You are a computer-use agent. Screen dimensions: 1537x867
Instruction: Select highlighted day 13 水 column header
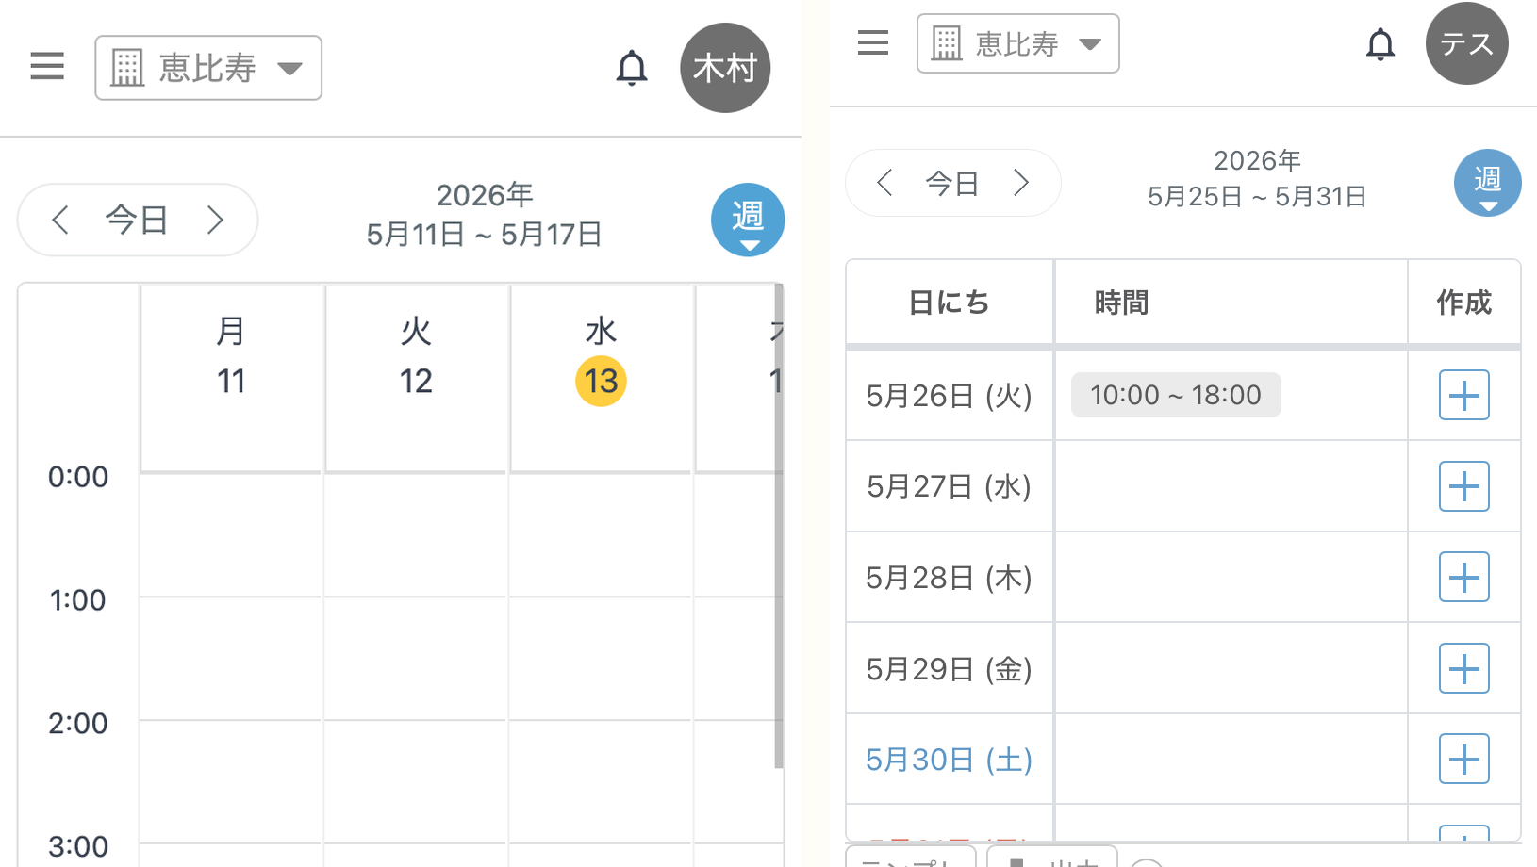(x=601, y=378)
